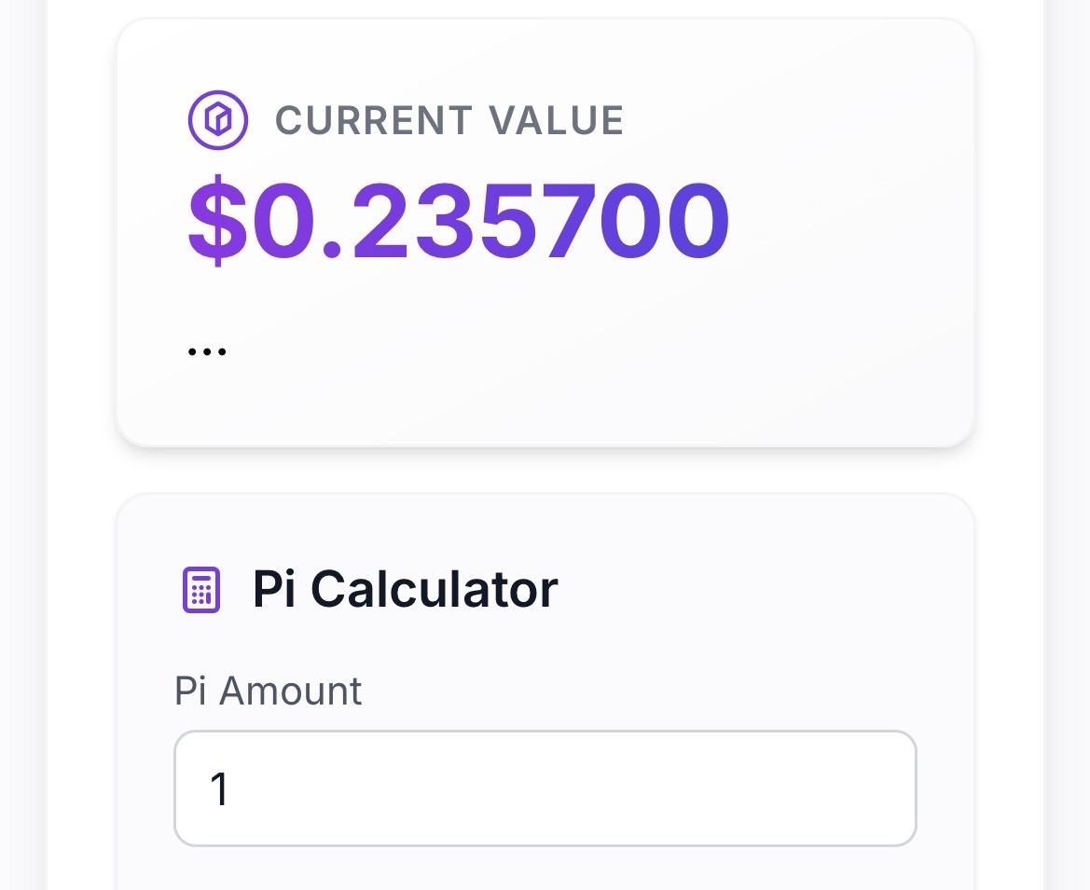Click the Pi Calculator heading
1090x890 pixels.
(x=405, y=589)
